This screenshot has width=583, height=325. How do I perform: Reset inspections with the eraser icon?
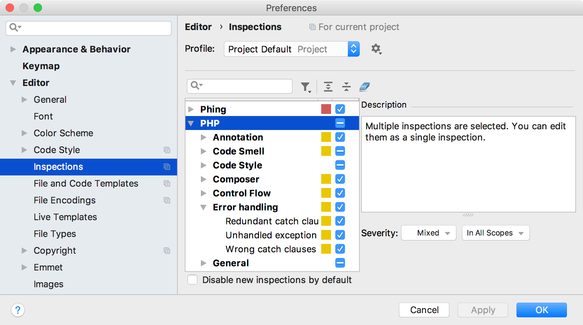[x=364, y=86]
